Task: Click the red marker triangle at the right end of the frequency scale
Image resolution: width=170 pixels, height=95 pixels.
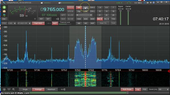Action: coord(169,71)
